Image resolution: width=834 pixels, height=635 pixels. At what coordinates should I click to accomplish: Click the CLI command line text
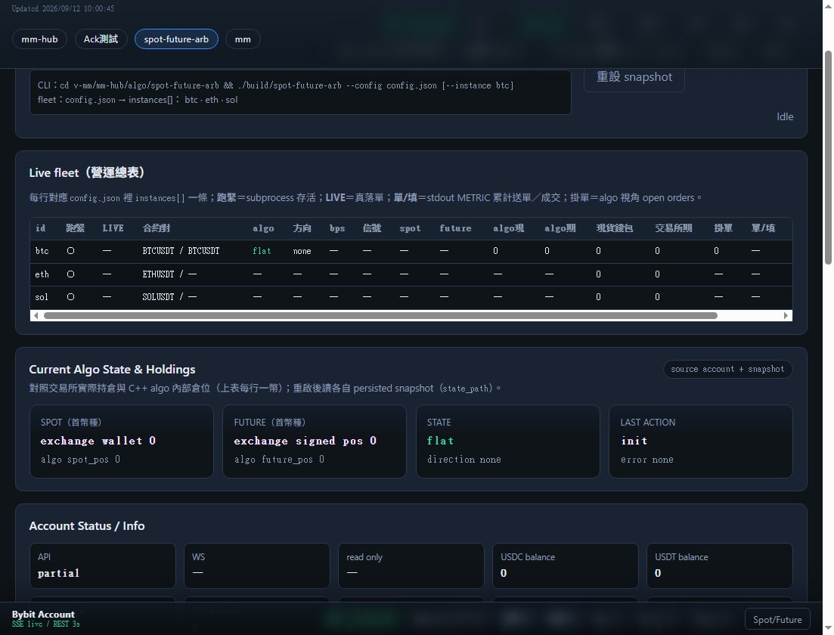pos(275,85)
